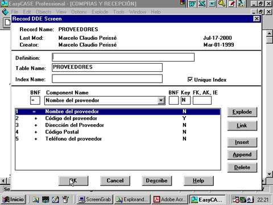Click the Key field showing 'N'
Image resolution: width=273 pixels, height=205 pixels.
point(185,100)
